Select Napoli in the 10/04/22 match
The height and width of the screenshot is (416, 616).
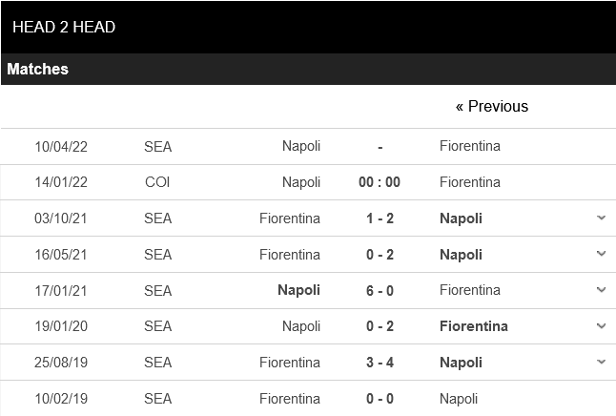(x=301, y=146)
